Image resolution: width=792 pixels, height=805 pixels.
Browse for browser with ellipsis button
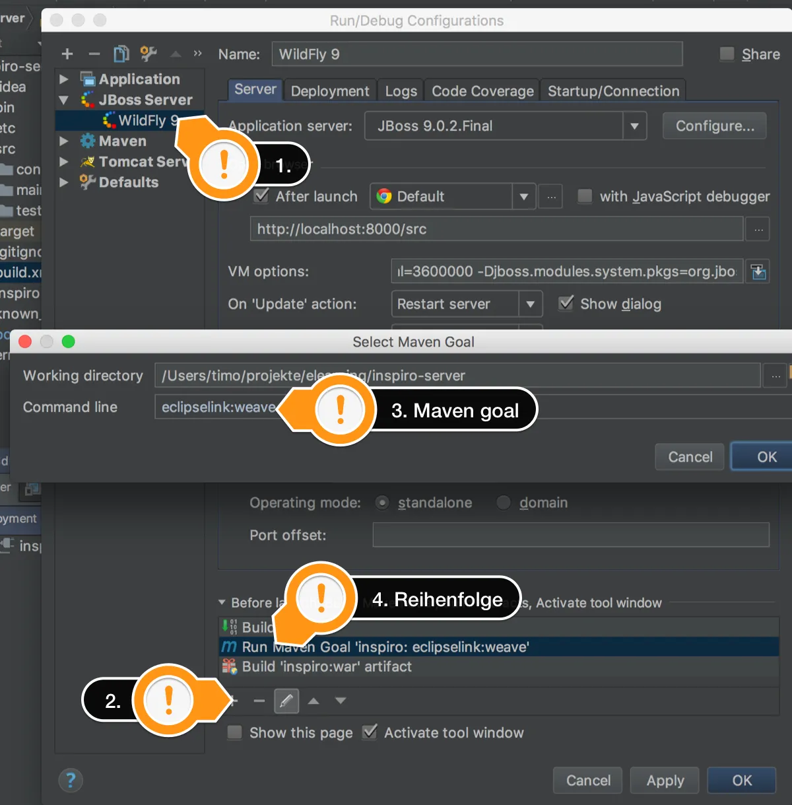click(551, 196)
